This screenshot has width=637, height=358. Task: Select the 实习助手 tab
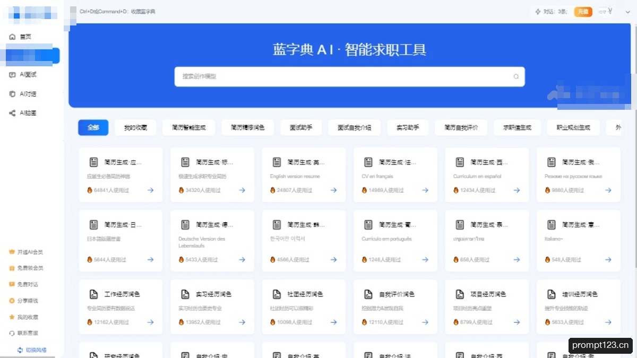click(408, 128)
